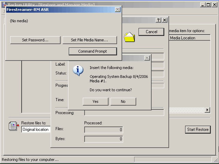219x164 pixels.
Task: Click the blue information balloon icon
Action: [78, 70]
